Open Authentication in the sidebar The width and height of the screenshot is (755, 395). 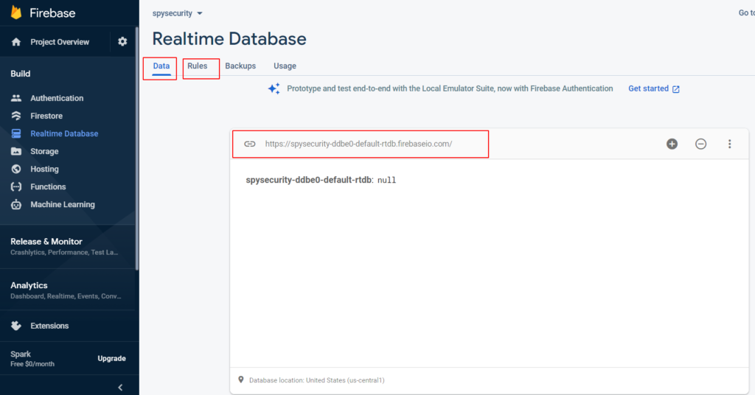click(57, 98)
